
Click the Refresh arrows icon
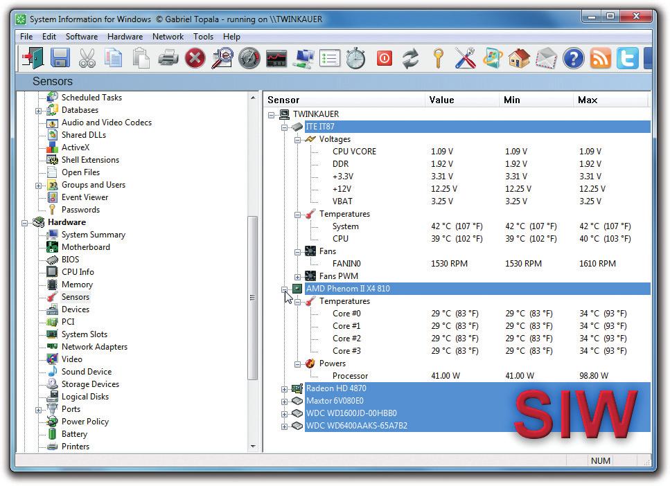pyautogui.click(x=411, y=59)
